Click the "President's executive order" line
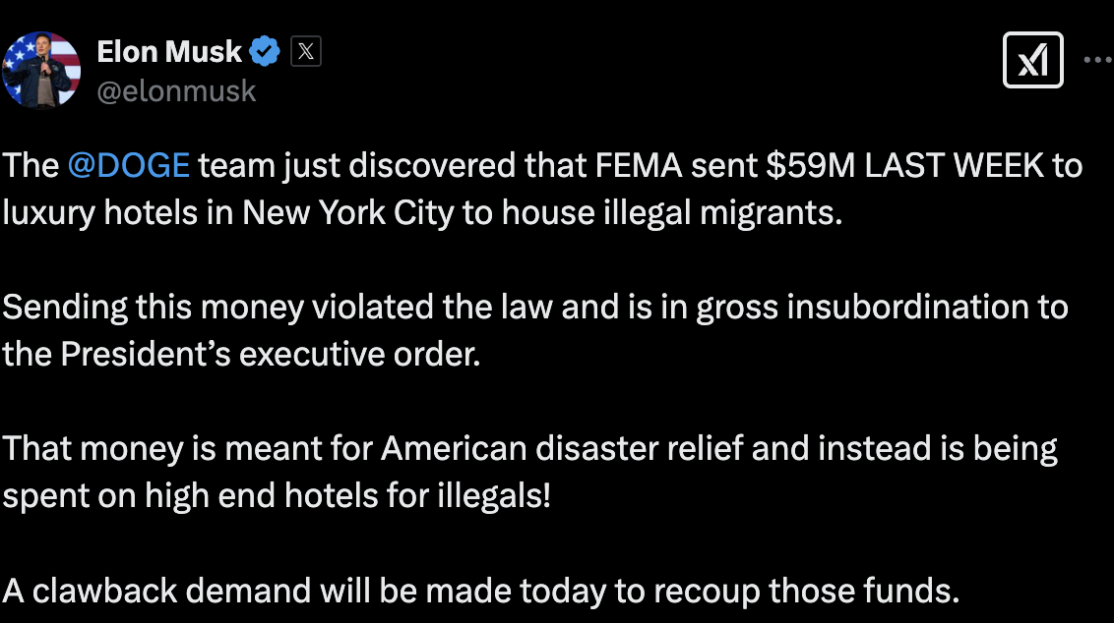 tap(271, 354)
